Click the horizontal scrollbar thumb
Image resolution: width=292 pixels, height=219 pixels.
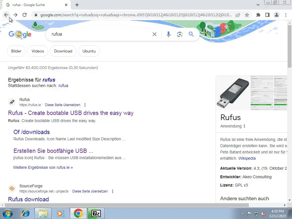(x=127, y=205)
